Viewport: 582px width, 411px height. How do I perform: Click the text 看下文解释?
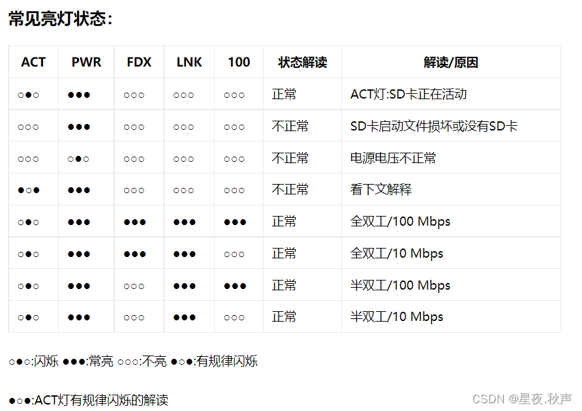(381, 189)
